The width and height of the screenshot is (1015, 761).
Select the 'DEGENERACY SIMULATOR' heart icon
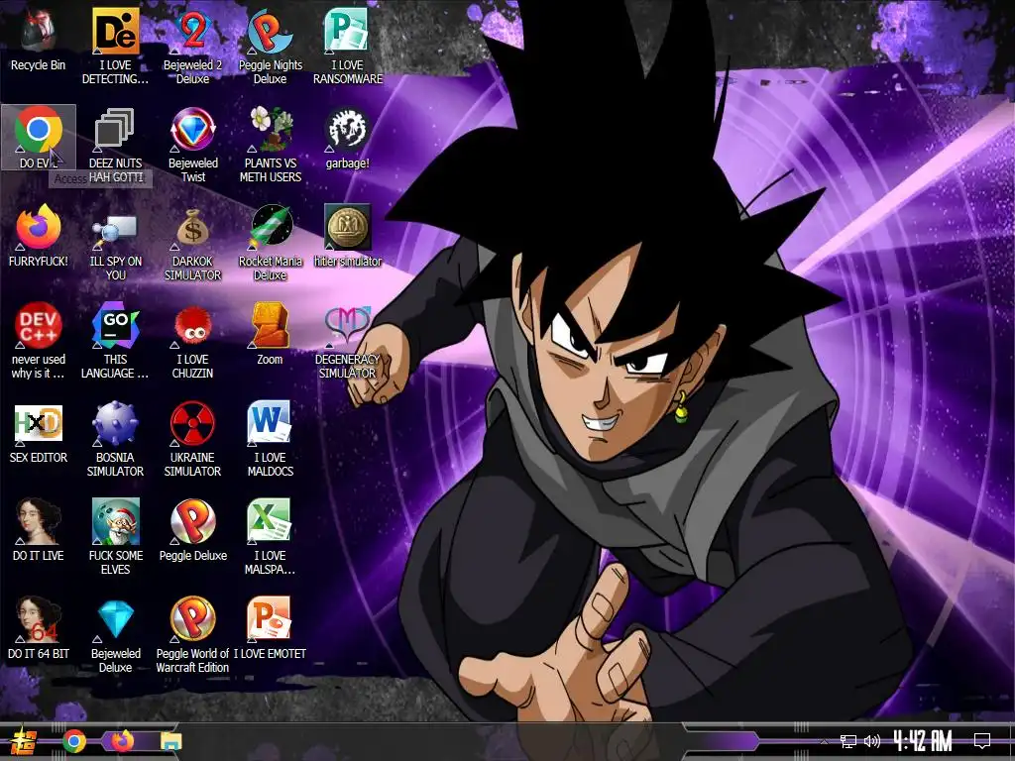(x=348, y=342)
